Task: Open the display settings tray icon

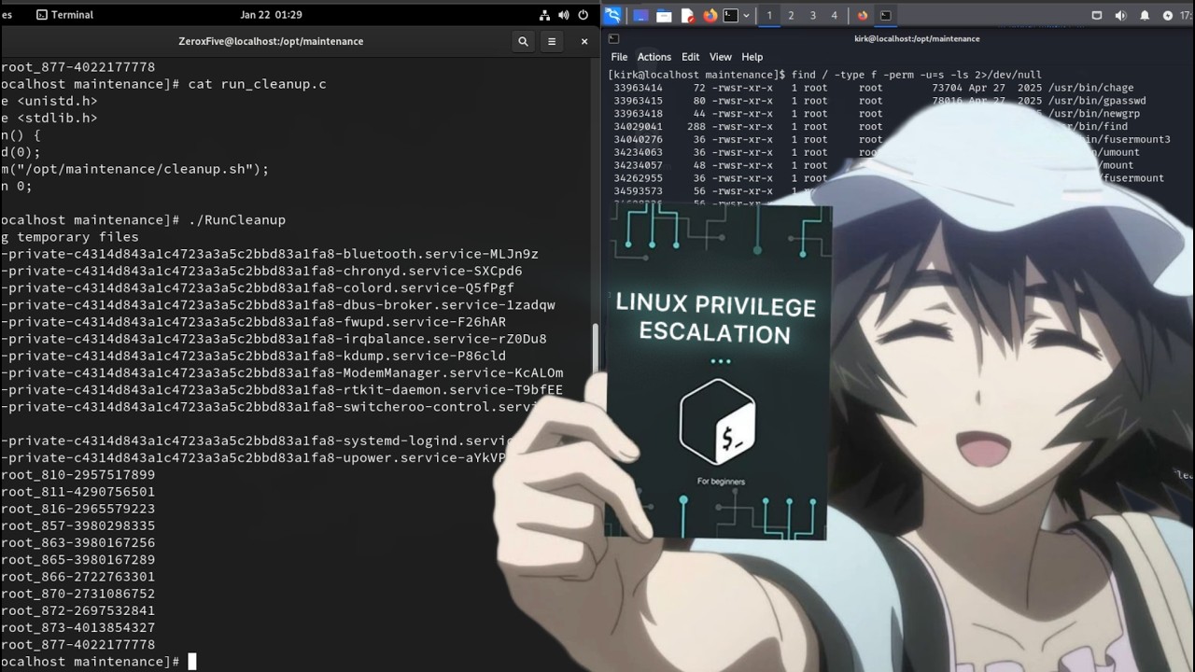Action: tap(1097, 15)
